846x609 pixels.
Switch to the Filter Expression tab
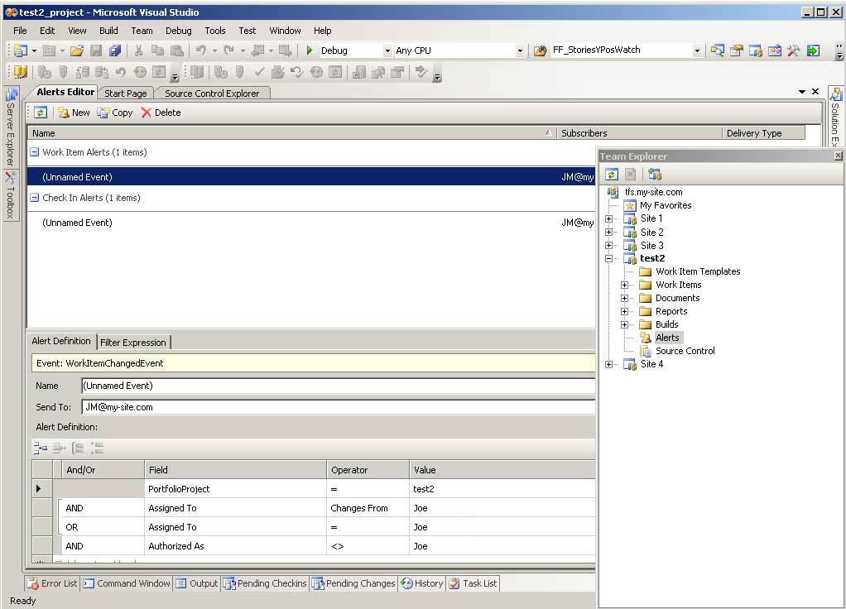coord(132,343)
